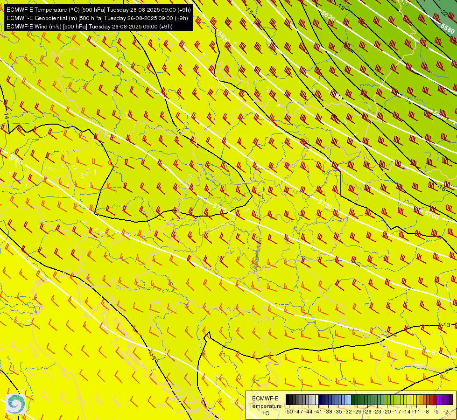The width and height of the screenshot is (457, 420).
Task: Click the -50 legend tick label
Action: point(289,412)
